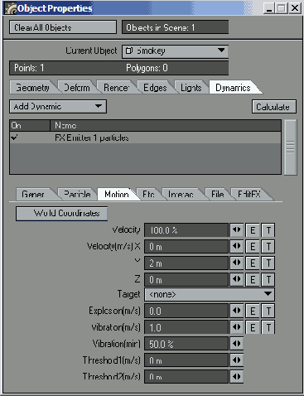Switch to the Geometry tab

pyautogui.click(x=32, y=88)
